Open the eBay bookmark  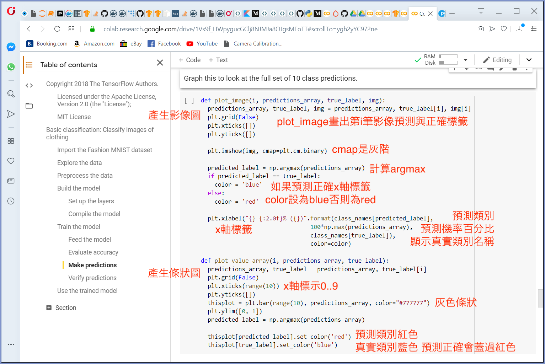pos(131,44)
